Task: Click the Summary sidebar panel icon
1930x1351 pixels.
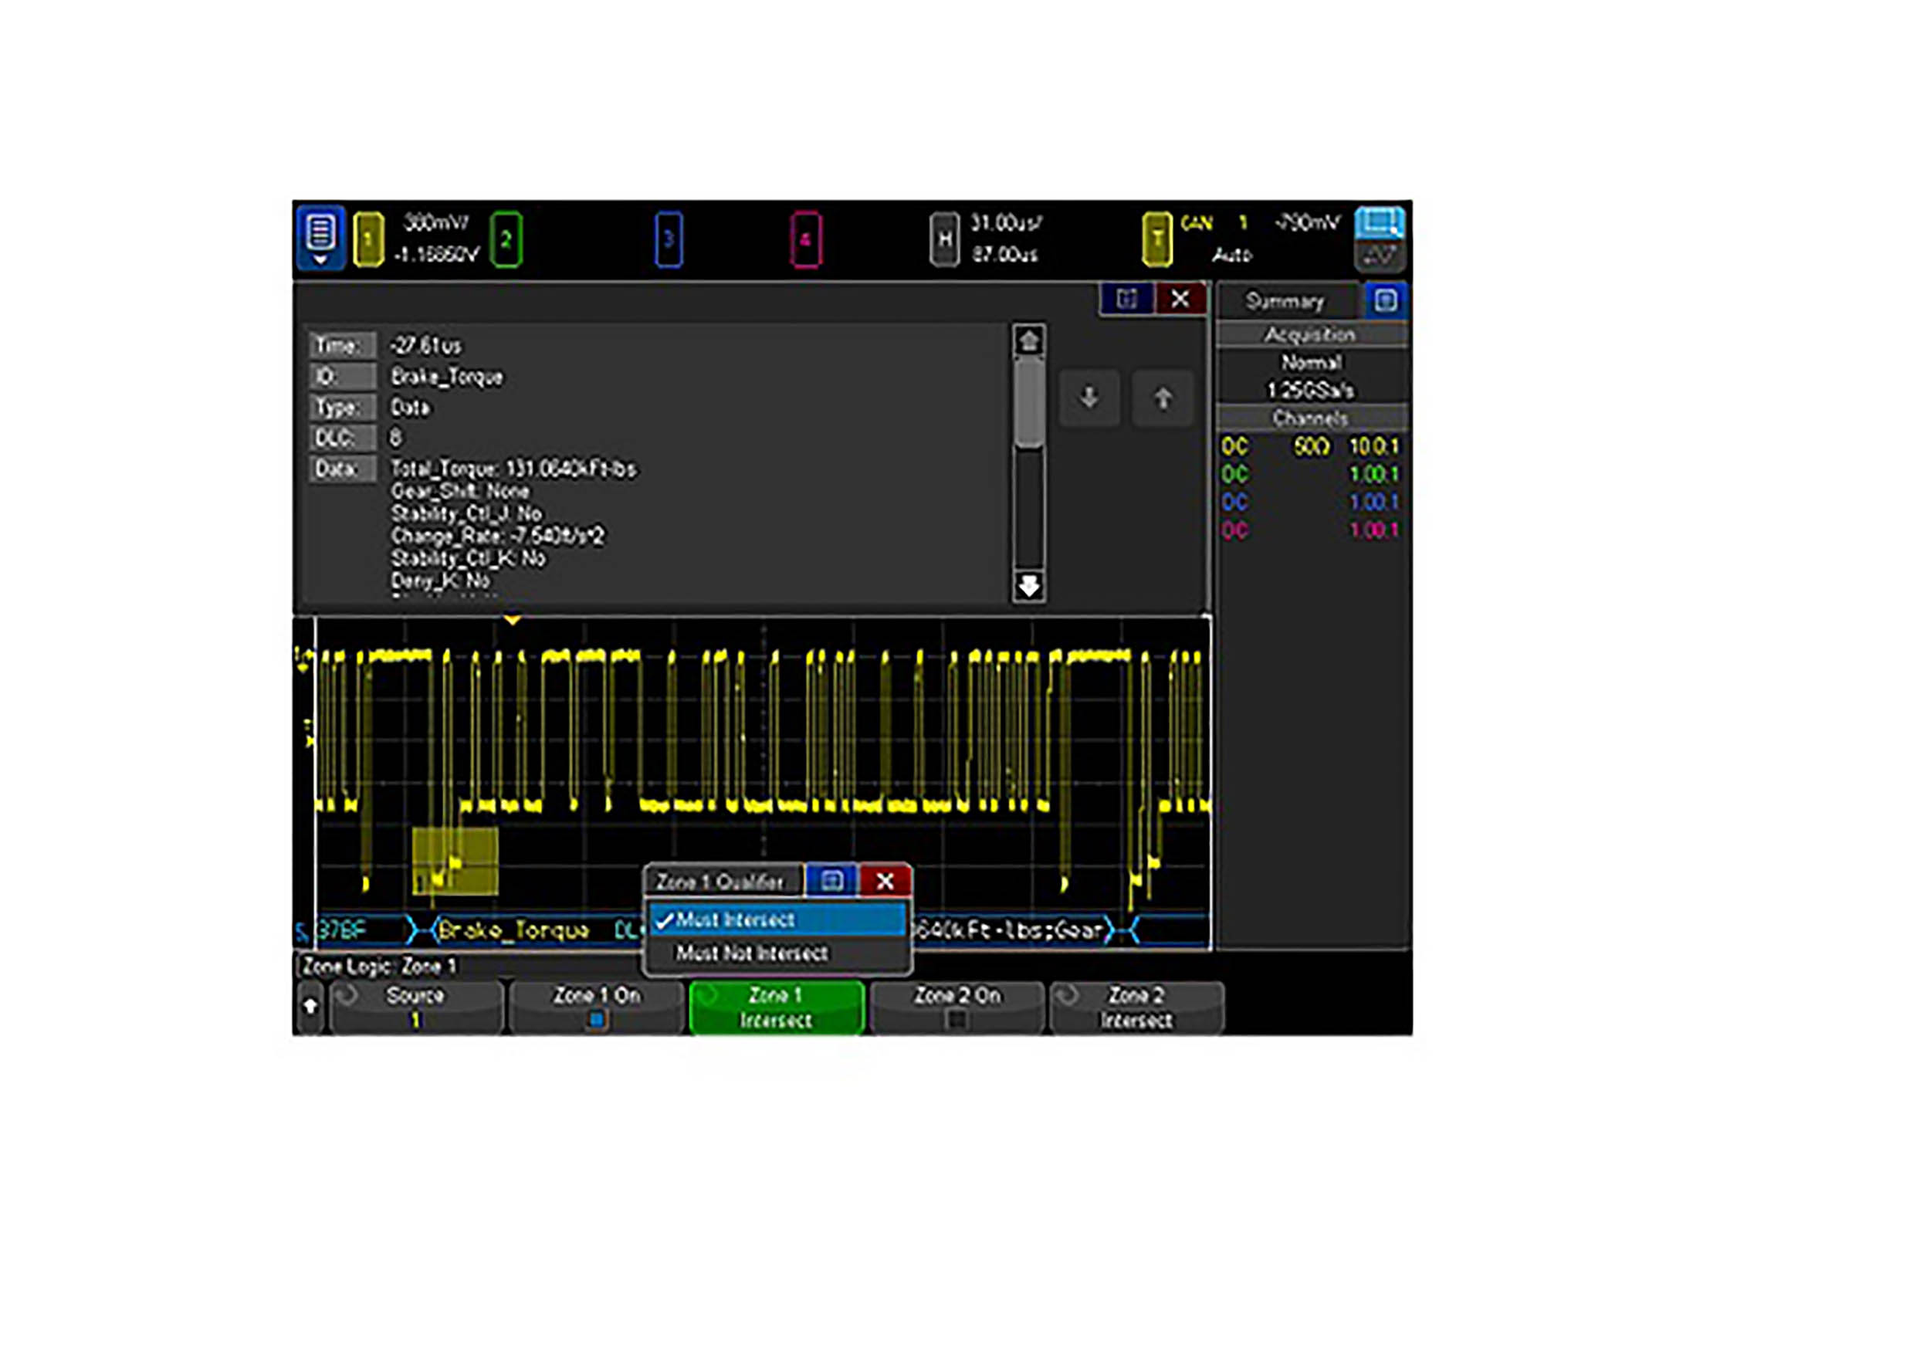Action: [1385, 300]
